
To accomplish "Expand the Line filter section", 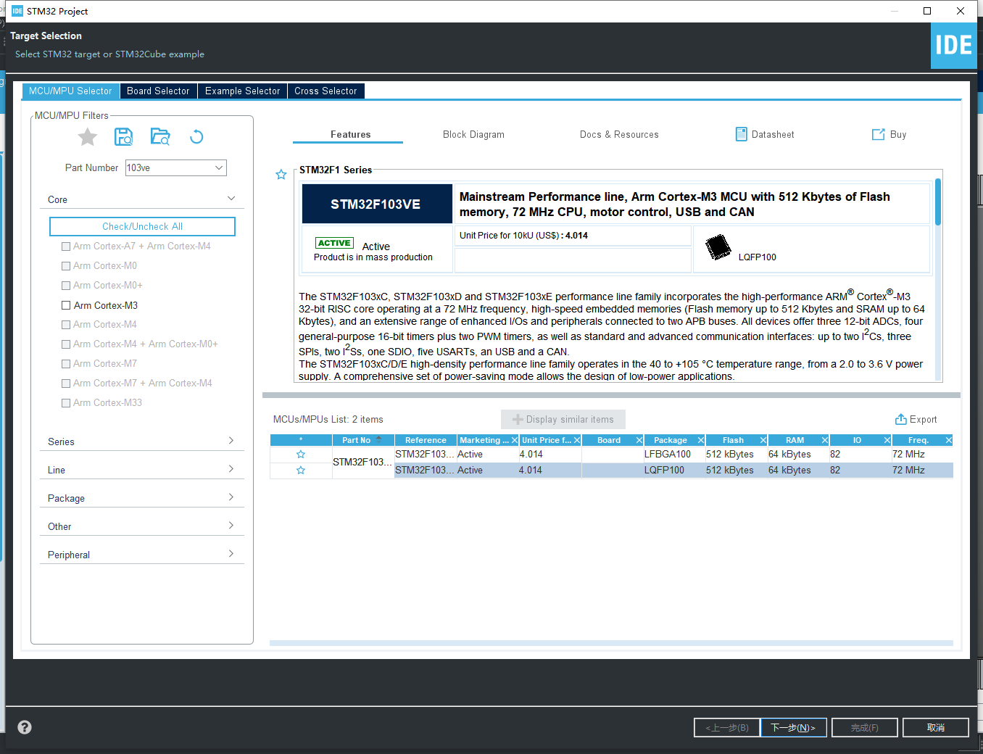I will 231,468.
